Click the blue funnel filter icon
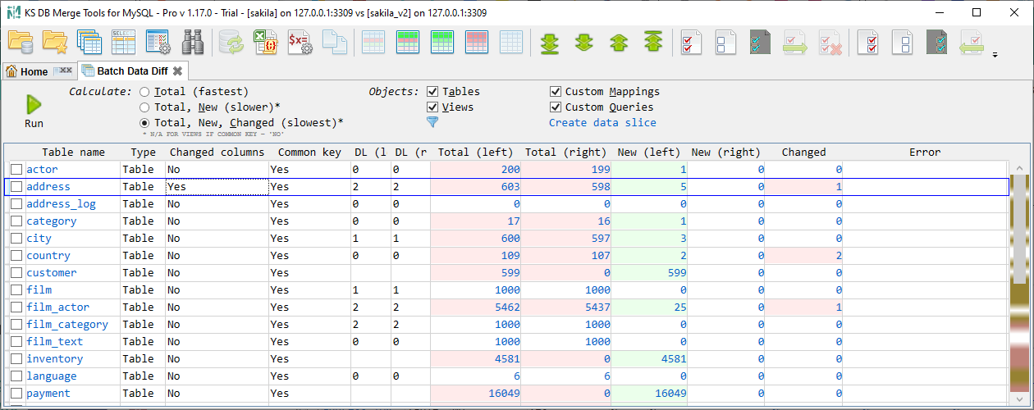Image resolution: width=1034 pixels, height=410 pixels. (432, 122)
